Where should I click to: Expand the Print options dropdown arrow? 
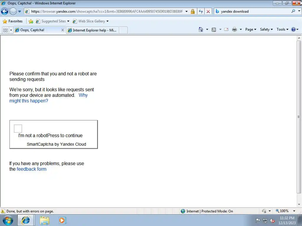pyautogui.click(x=241, y=29)
